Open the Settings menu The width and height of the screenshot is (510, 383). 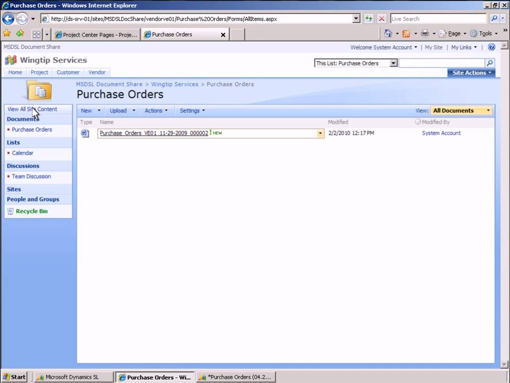point(192,111)
